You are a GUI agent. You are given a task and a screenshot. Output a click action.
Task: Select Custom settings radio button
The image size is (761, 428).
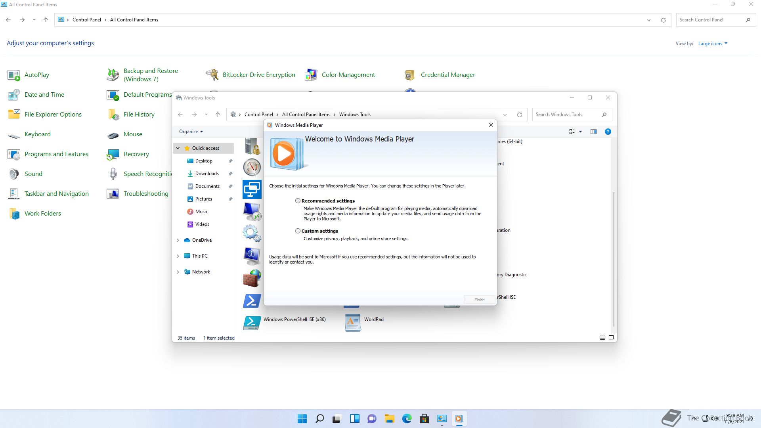(x=298, y=231)
